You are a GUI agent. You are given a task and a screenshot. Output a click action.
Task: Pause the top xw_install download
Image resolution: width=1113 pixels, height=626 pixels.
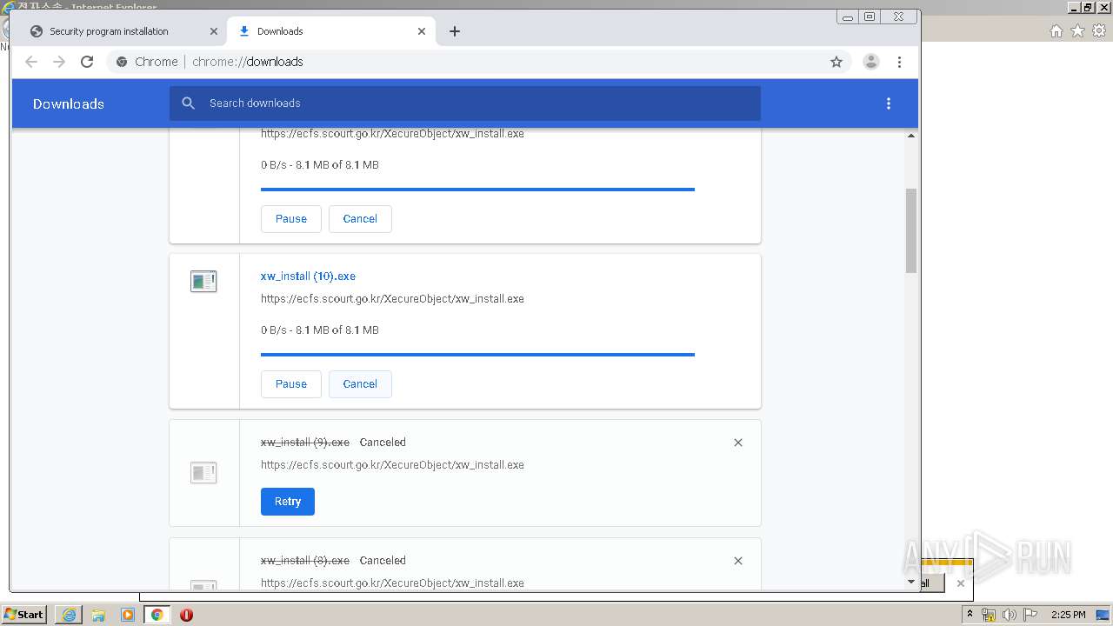290,219
